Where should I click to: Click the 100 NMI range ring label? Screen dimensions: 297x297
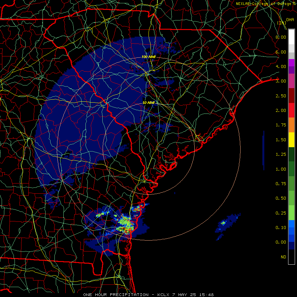pyautogui.click(x=148, y=57)
